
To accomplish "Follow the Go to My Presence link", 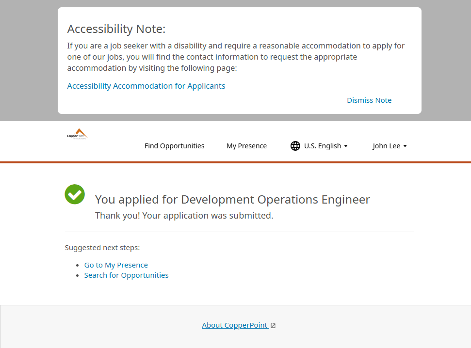I will [x=116, y=265].
